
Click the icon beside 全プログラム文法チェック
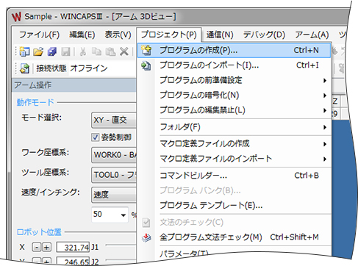coord(146,237)
